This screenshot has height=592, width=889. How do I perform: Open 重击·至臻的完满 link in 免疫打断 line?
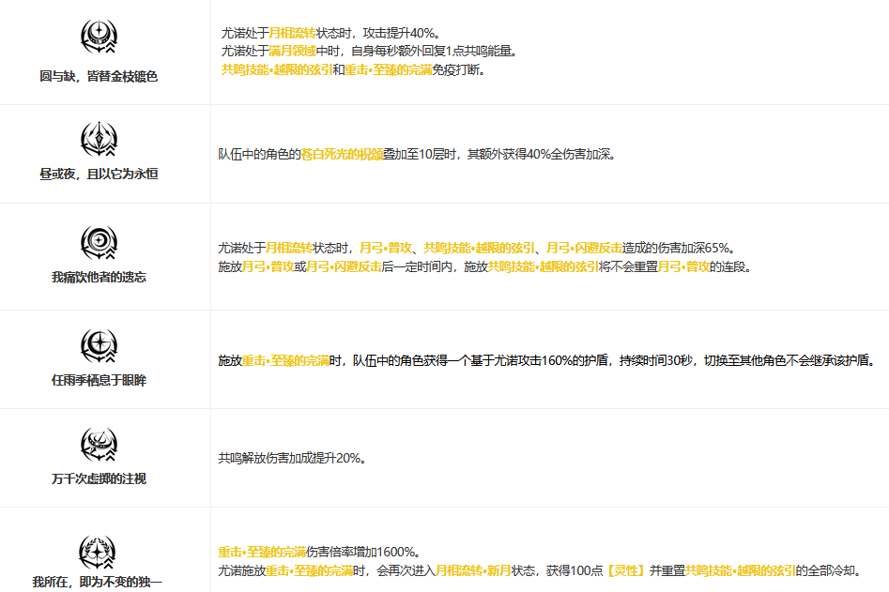pos(389,69)
